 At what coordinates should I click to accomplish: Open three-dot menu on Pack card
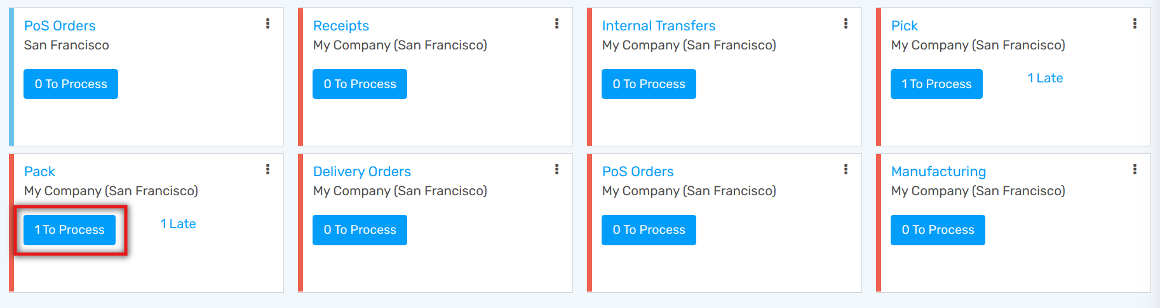[x=267, y=169]
